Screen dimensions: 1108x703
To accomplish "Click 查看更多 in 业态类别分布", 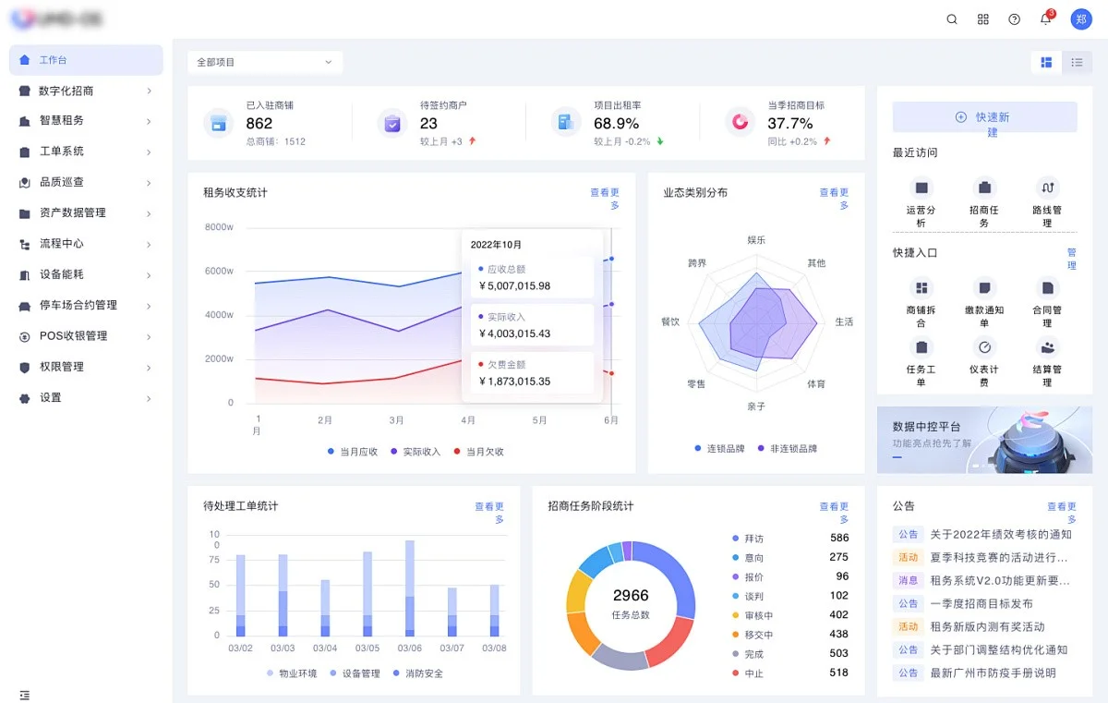I will click(x=836, y=199).
